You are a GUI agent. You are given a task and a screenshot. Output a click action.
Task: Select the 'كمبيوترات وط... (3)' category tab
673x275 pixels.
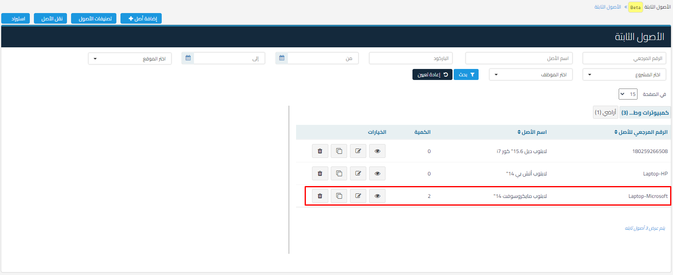click(x=645, y=113)
